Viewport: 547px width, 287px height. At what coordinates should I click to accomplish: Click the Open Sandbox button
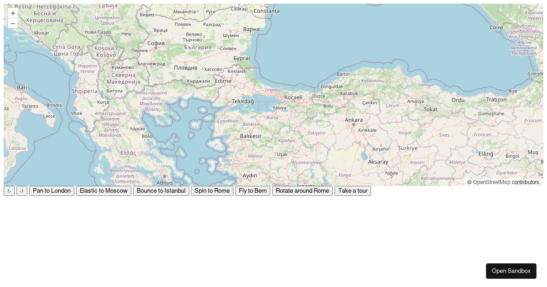[511, 271]
